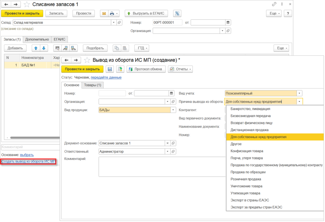
Task: Switch to Основное tab
Action: [x=71, y=85]
